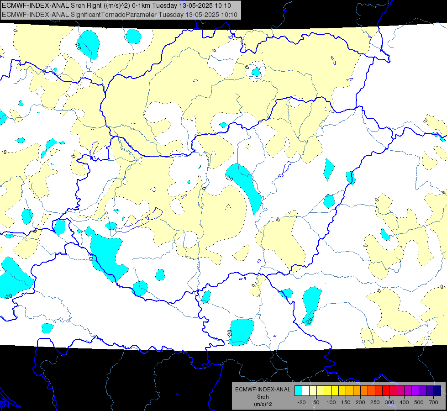Click the cyan swatch in the Sreh legend
This screenshot has width=447, height=411.
coord(299,391)
